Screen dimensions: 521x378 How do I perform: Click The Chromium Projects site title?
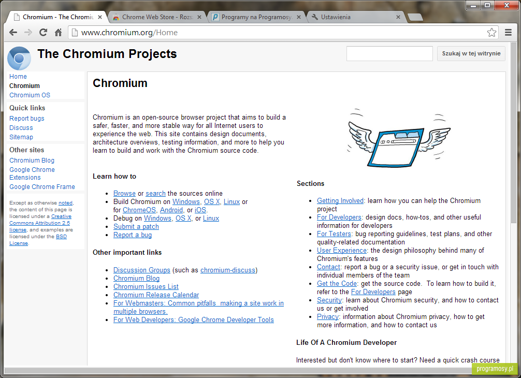[107, 54]
